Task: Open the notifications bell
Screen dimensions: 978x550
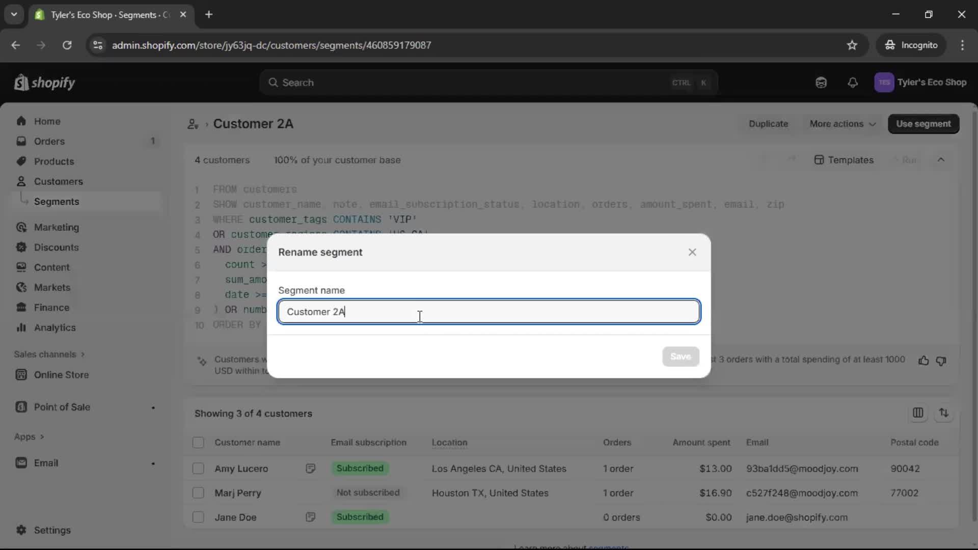Action: coord(853,82)
